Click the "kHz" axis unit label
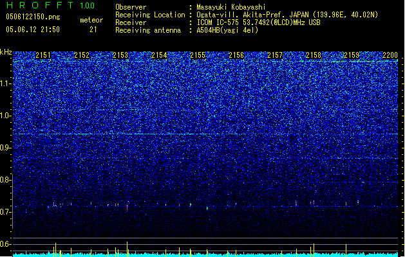This screenshot has height=257, width=405. (6, 52)
